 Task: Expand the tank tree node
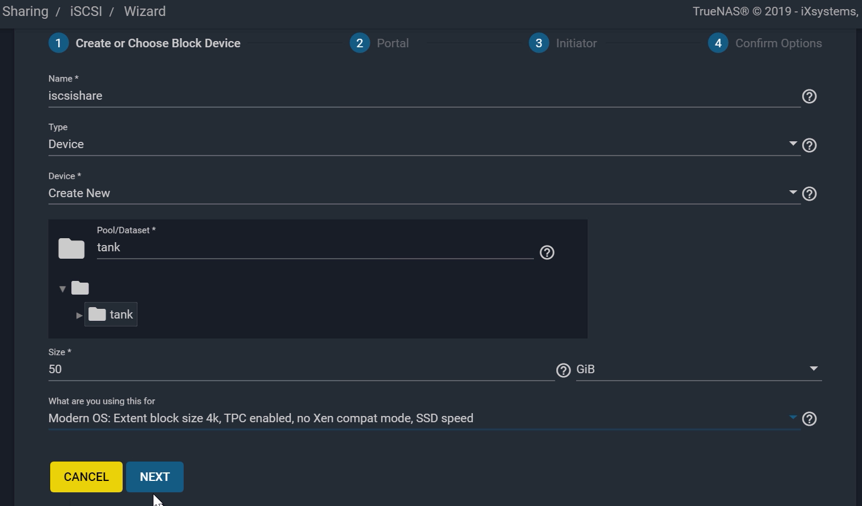tap(79, 315)
